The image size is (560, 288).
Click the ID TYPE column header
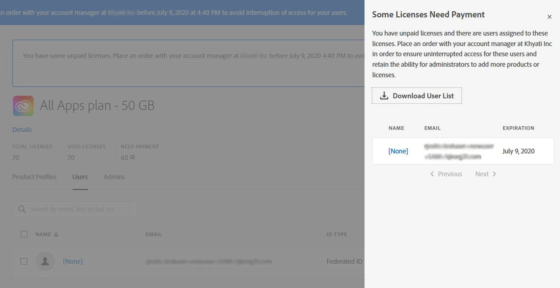[337, 234]
